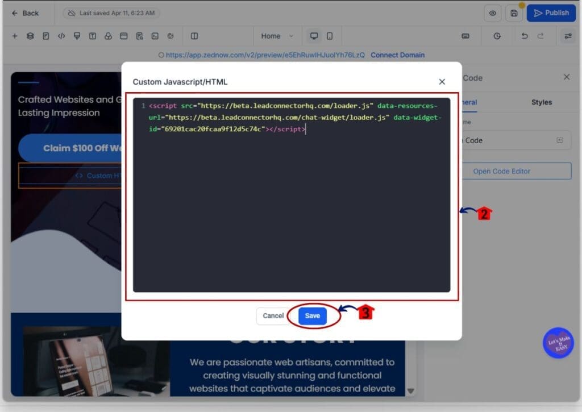
Task: Click the plus icon to add element
Action: (15, 36)
